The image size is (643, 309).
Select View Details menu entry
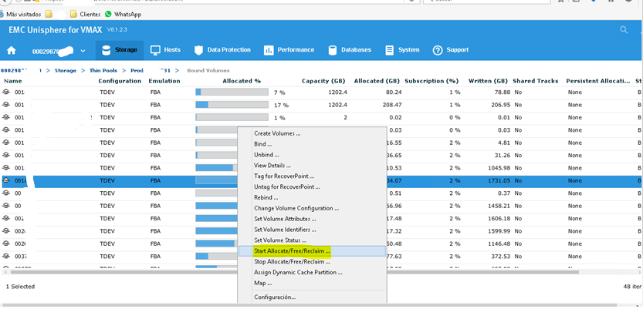click(272, 166)
